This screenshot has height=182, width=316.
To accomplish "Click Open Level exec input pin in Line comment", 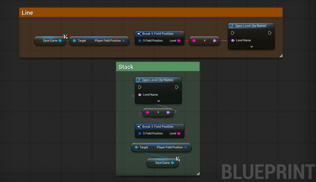I will click(233, 33).
